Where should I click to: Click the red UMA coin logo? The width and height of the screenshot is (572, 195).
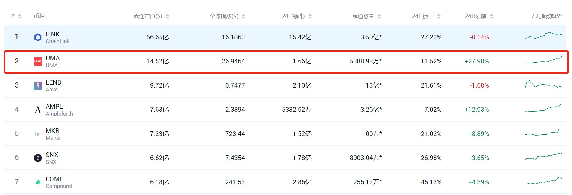pos(38,61)
